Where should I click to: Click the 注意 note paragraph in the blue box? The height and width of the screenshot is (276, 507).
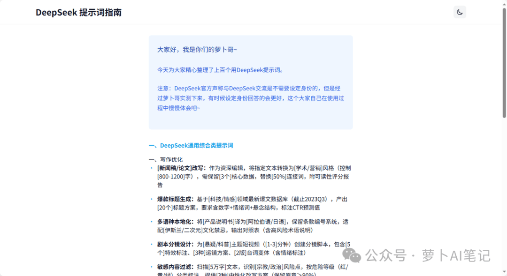click(x=251, y=98)
